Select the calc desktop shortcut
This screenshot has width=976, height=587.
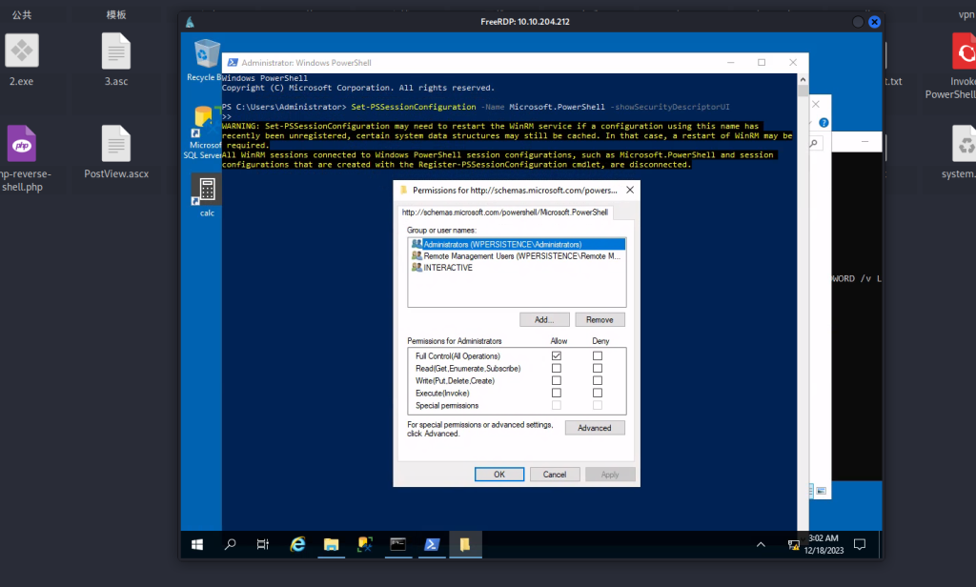(207, 194)
